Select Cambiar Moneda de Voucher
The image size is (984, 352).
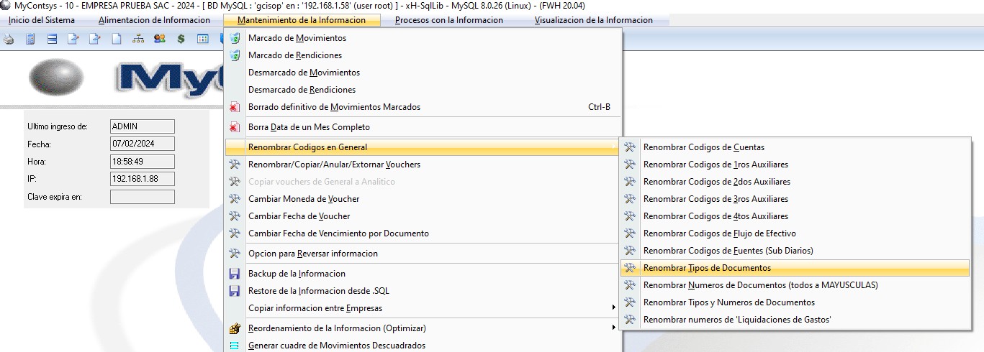click(x=423, y=199)
